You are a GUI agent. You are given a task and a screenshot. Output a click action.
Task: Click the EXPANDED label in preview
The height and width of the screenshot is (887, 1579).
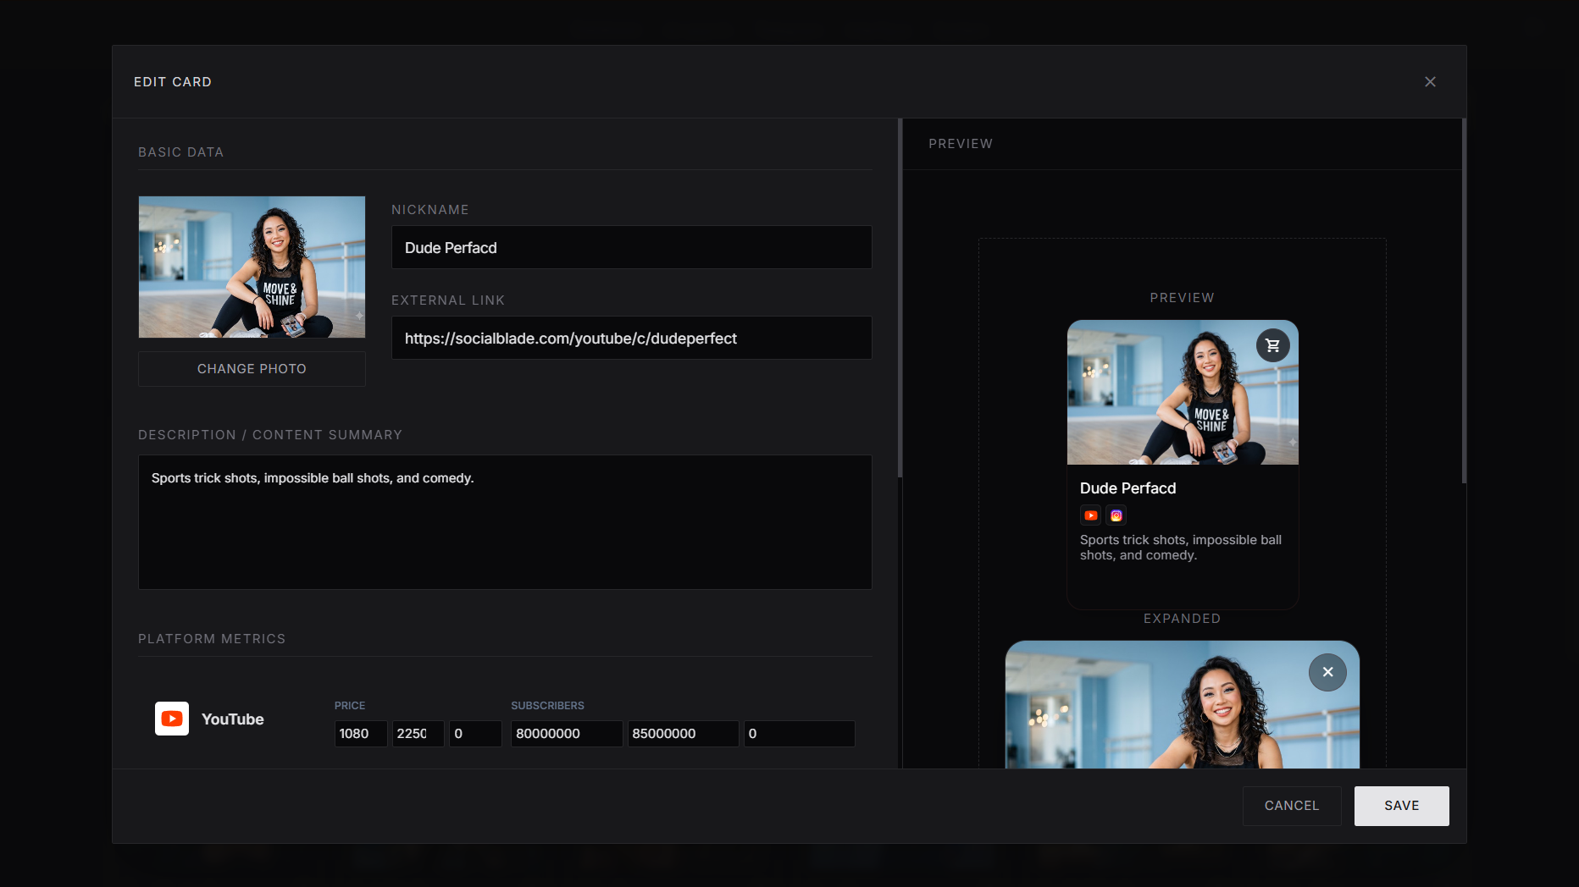(1182, 619)
